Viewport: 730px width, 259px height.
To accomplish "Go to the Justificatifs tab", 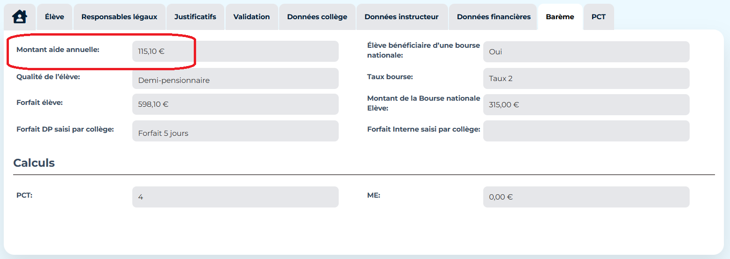I will pos(195,17).
